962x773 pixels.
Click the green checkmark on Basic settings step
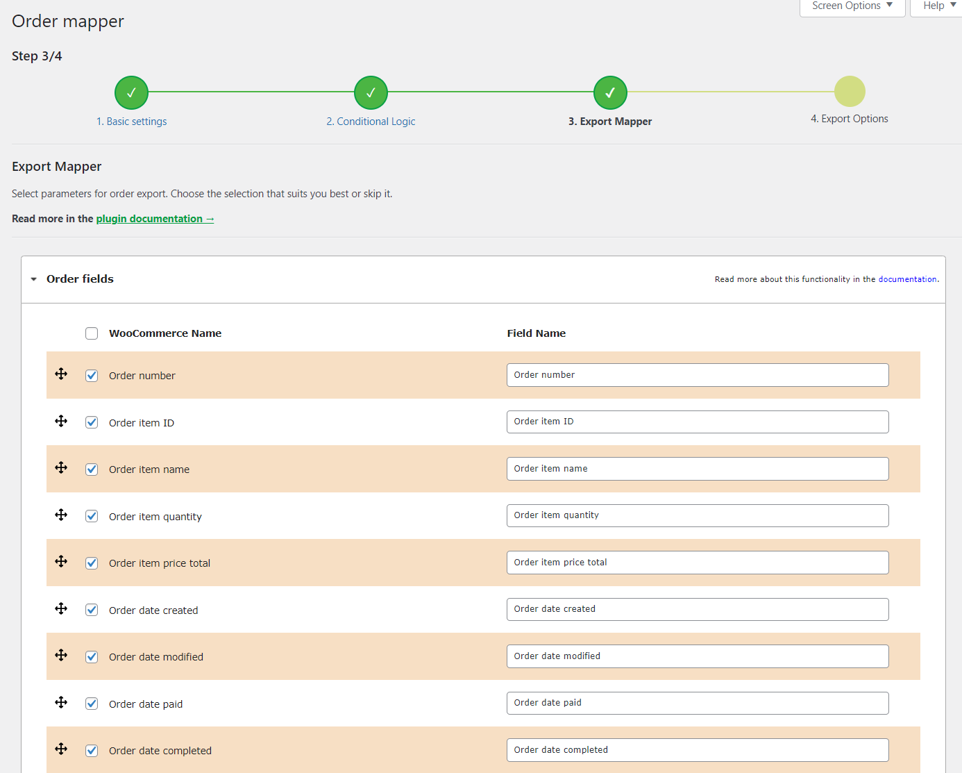[131, 92]
